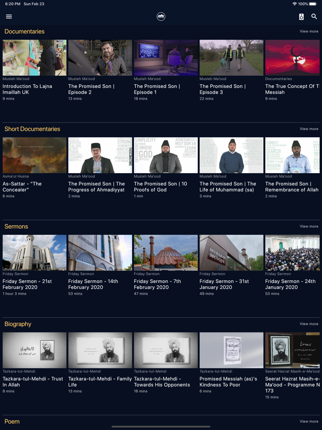Select title 'Introduction To Lajna Imaillah UK'

click(x=28, y=89)
